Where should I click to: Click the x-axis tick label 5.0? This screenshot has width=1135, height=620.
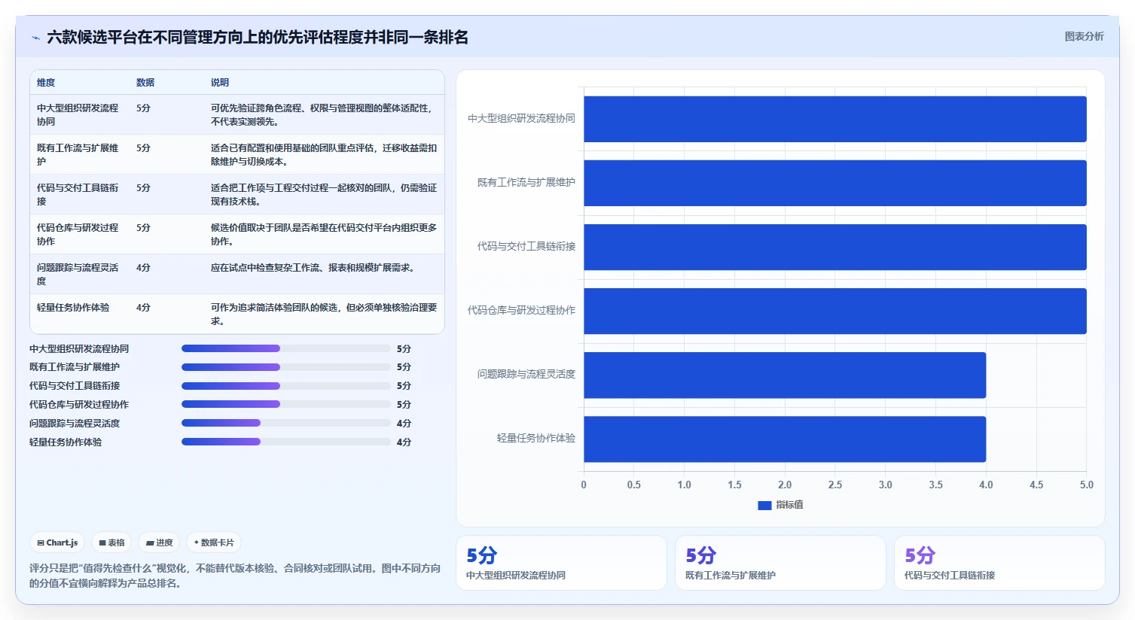point(1086,485)
